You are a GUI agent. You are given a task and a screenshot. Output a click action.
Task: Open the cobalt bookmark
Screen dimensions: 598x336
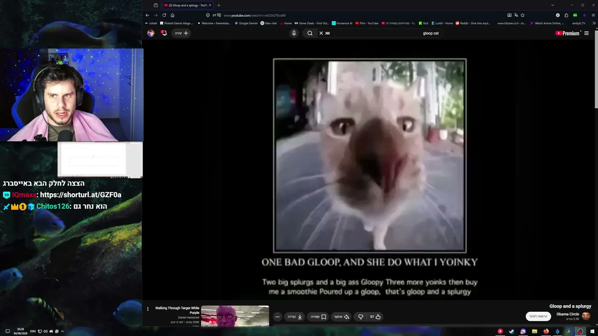151,23
